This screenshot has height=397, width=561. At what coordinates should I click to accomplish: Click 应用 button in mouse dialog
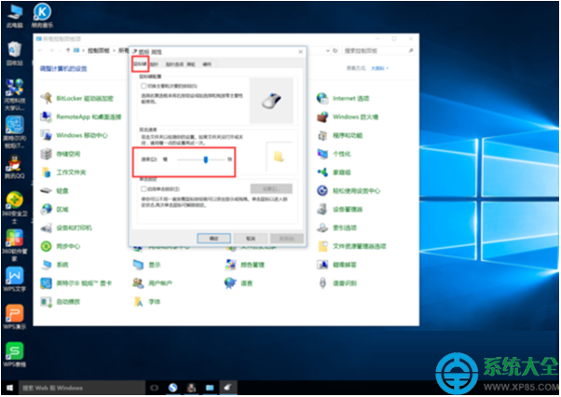(x=287, y=239)
